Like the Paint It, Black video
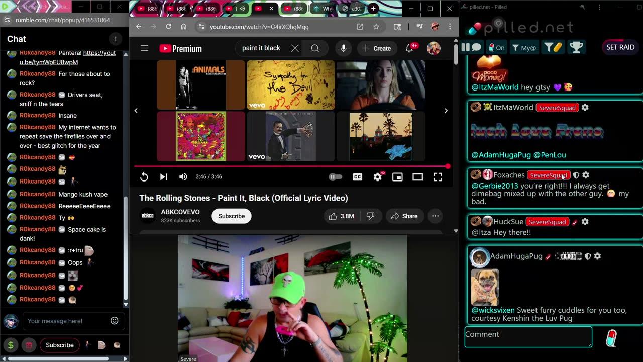 342,216
